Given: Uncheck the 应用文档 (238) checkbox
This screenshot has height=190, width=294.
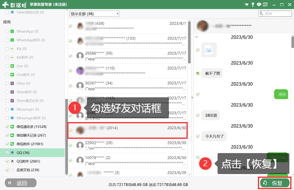Looking at the screenshot, I should [x=7, y=170].
